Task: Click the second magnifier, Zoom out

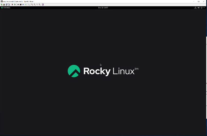Action: coord(35,4)
